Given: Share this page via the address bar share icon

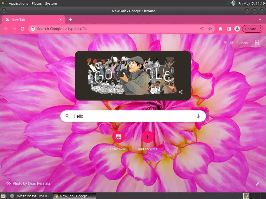Looking at the screenshot, I should point(202,29).
